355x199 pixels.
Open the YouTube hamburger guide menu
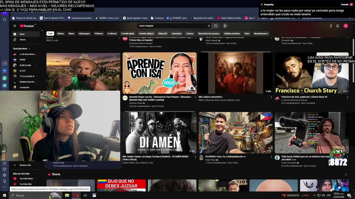point(15,26)
